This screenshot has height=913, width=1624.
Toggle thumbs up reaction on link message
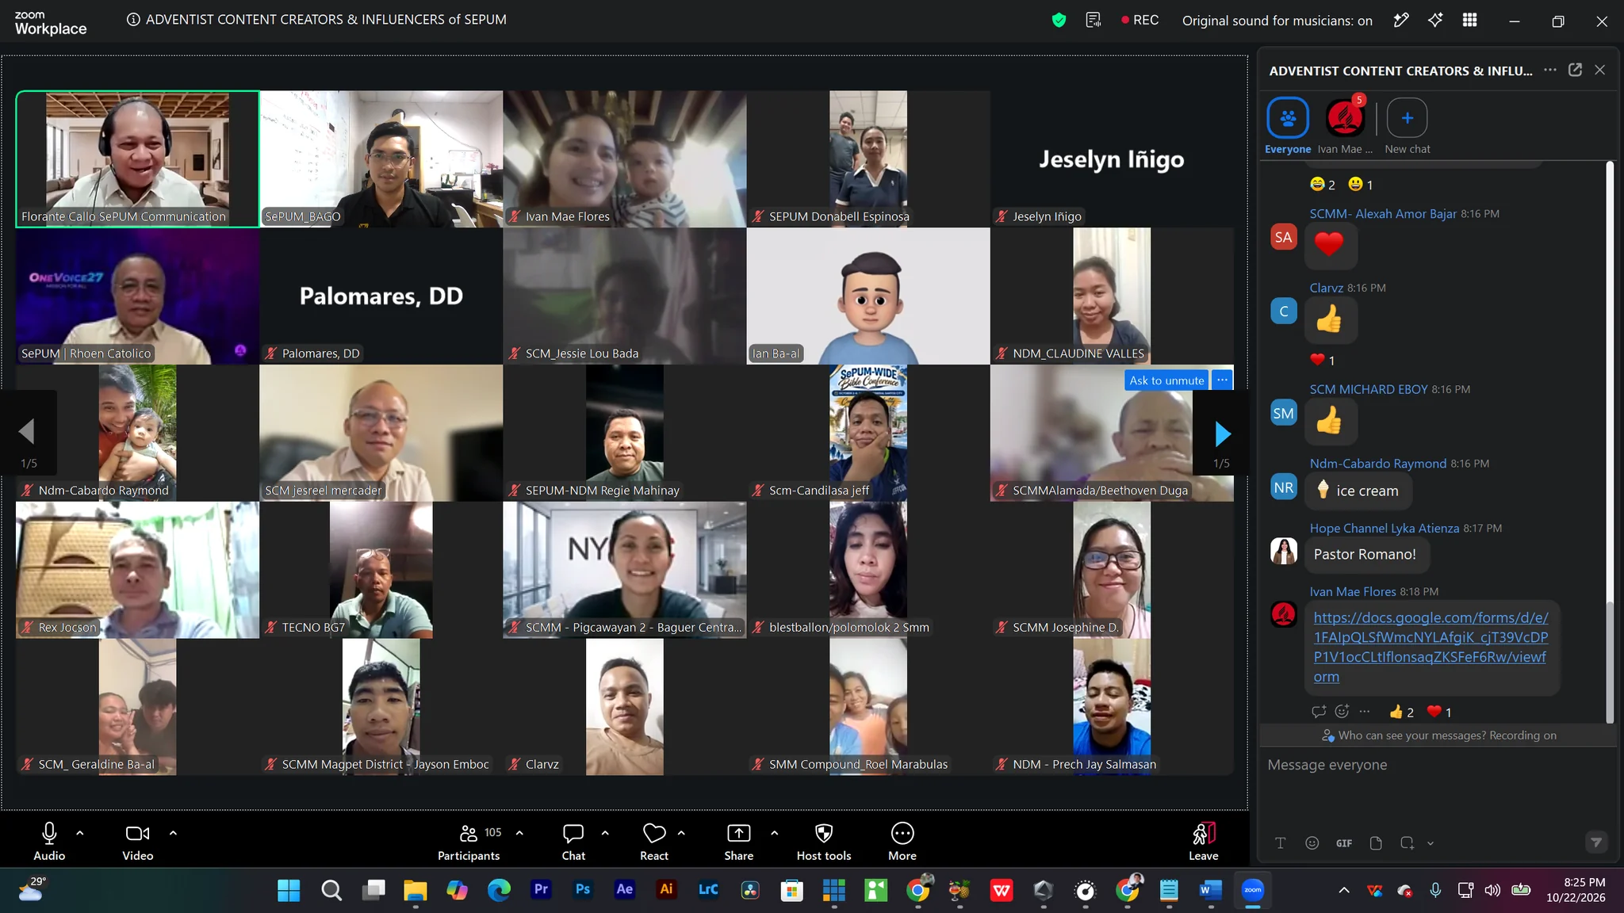[1401, 712]
